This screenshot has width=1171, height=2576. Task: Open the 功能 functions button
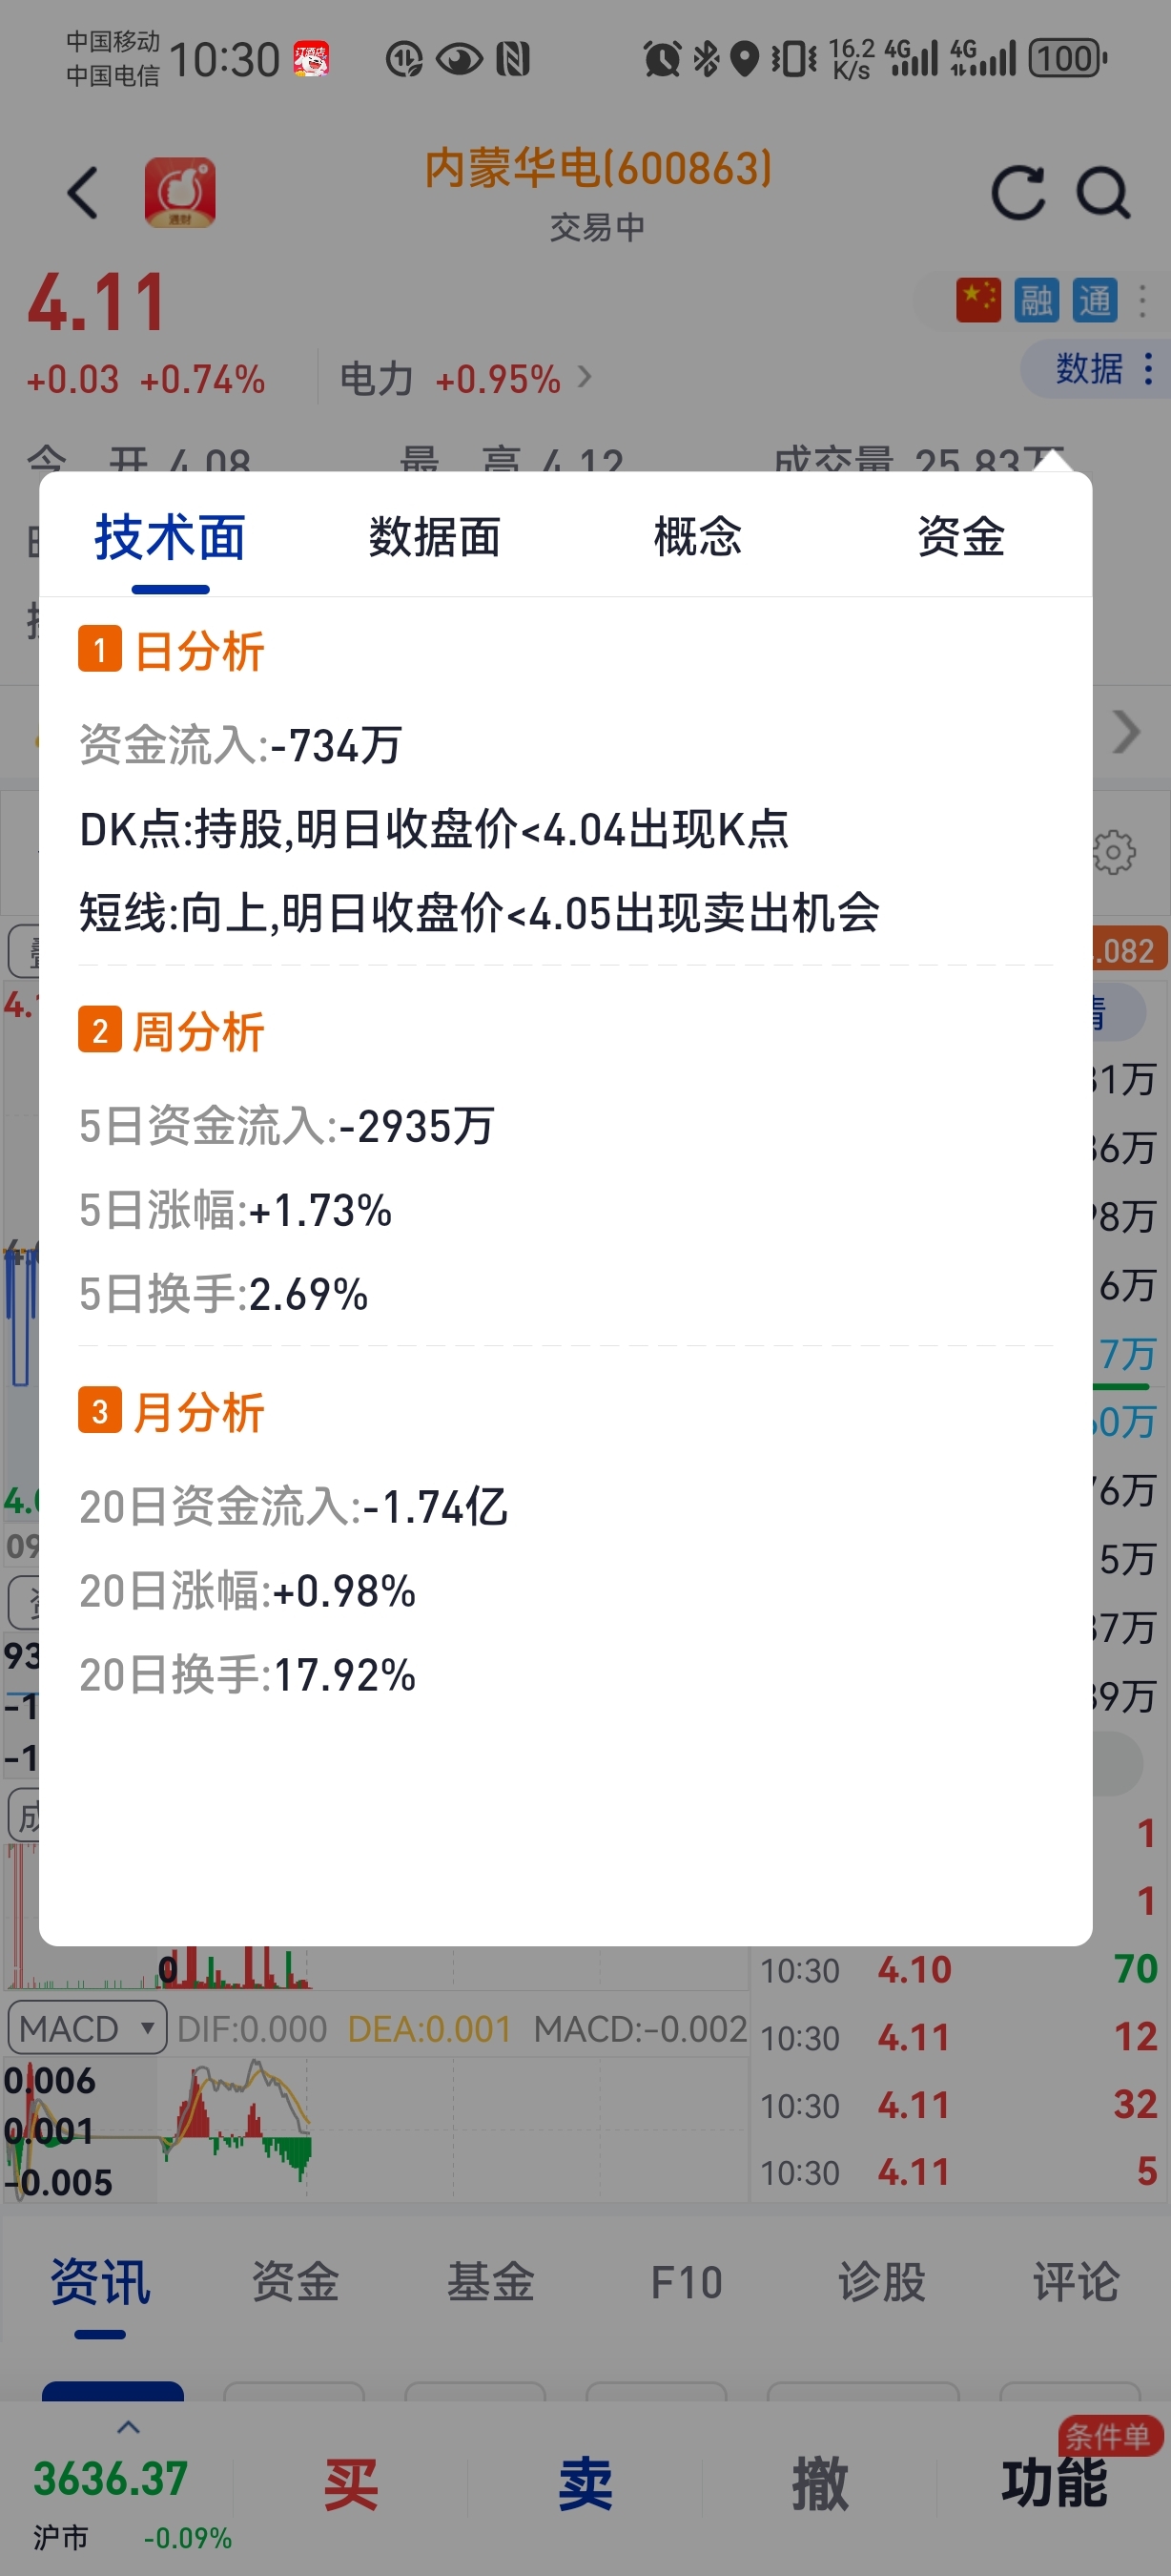(x=1054, y=2484)
